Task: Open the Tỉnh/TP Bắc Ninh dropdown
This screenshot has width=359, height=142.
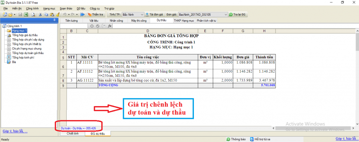Action: pos(142,15)
